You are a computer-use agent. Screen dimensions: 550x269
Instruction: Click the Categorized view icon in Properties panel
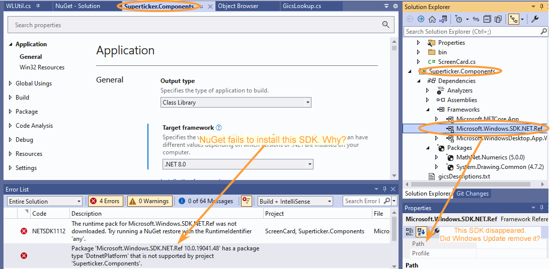pyautogui.click(x=409, y=231)
